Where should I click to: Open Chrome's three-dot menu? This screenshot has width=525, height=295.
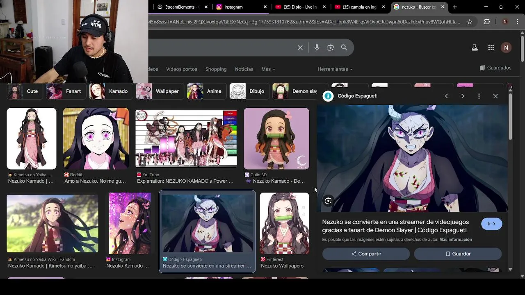pyautogui.click(x=517, y=22)
